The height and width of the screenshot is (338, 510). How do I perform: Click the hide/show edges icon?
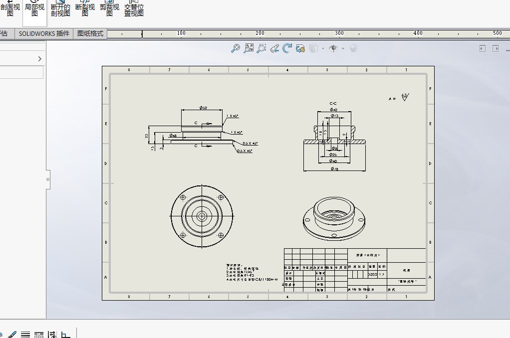(52, 335)
